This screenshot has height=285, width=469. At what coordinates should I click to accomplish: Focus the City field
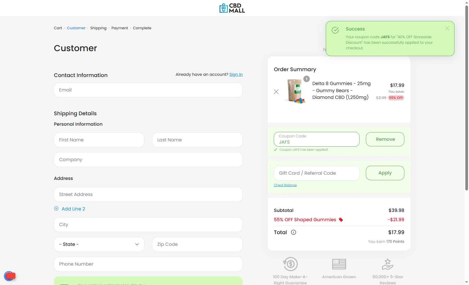148,225
